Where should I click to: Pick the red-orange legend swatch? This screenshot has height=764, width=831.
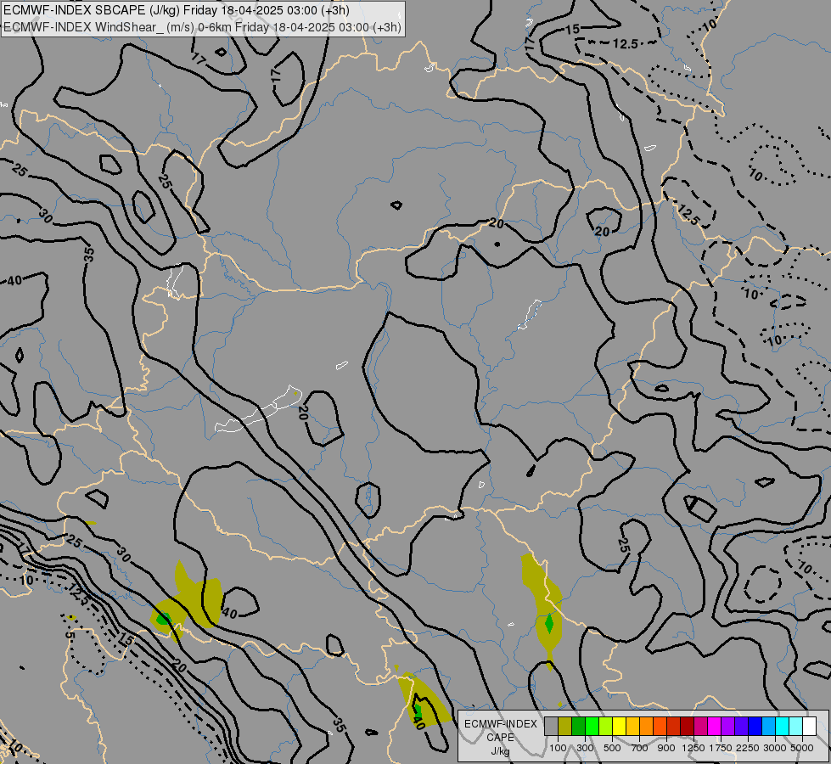660,727
